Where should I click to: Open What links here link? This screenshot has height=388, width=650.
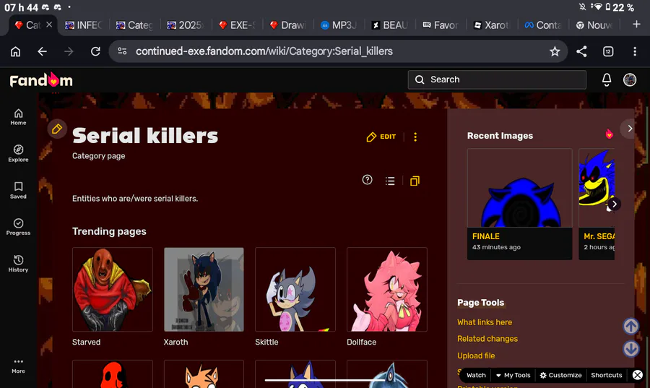pyautogui.click(x=484, y=322)
